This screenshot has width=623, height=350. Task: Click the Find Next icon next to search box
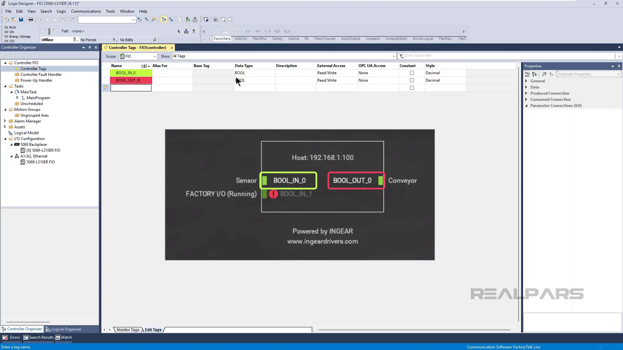pyautogui.click(x=146, y=19)
